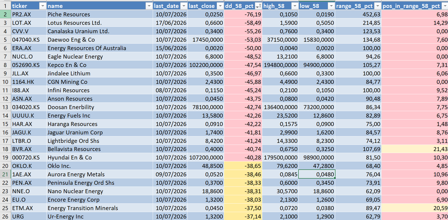Select the name cell Hyundai En & Co
Image resolution: width=448 pixels, height=220 pixels.
tap(100, 158)
